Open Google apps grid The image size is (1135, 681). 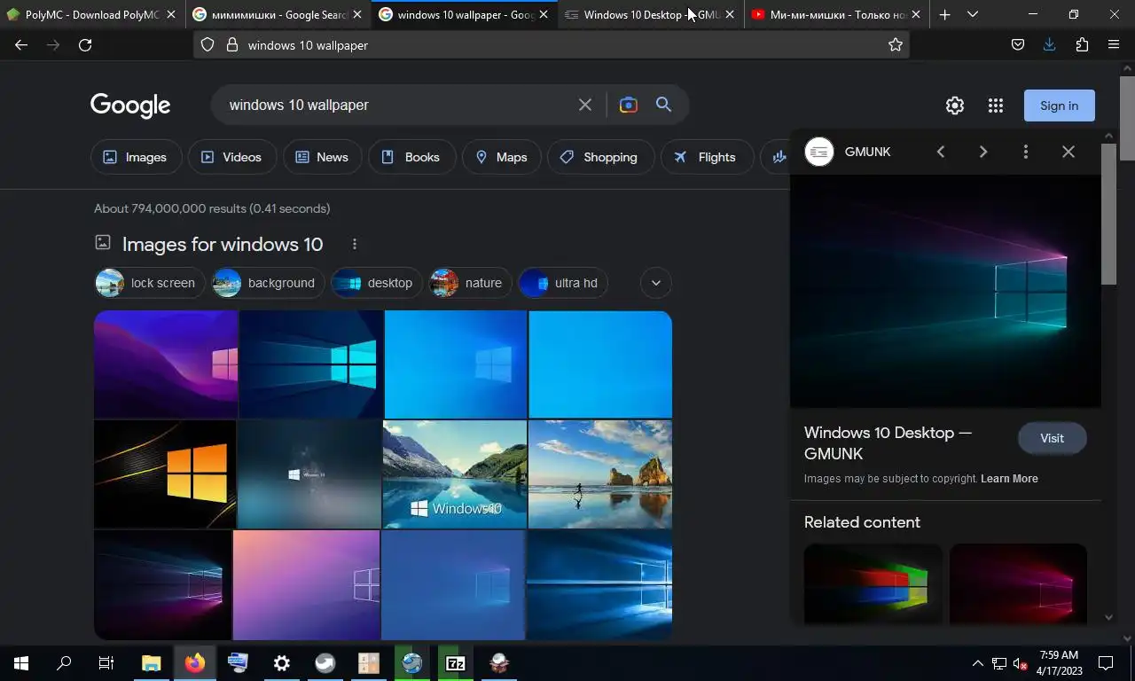click(x=996, y=106)
